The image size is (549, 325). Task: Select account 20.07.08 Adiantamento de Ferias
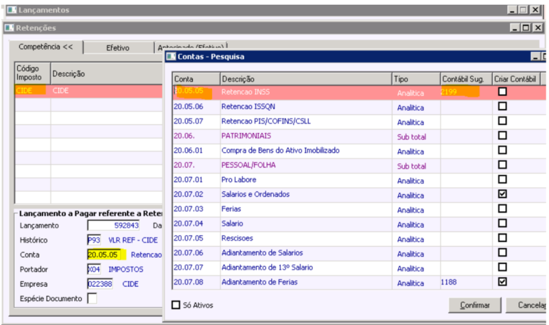[359, 282]
